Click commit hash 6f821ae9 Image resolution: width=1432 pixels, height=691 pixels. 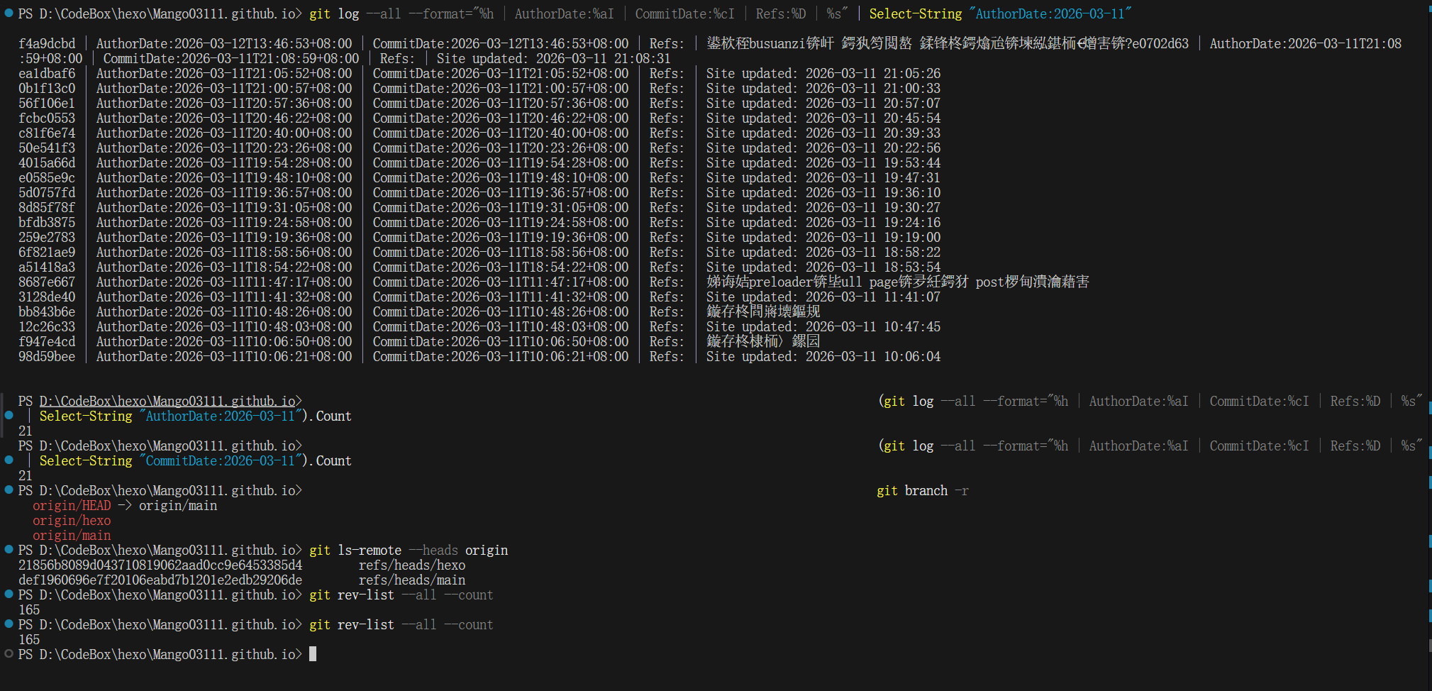pyautogui.click(x=47, y=252)
